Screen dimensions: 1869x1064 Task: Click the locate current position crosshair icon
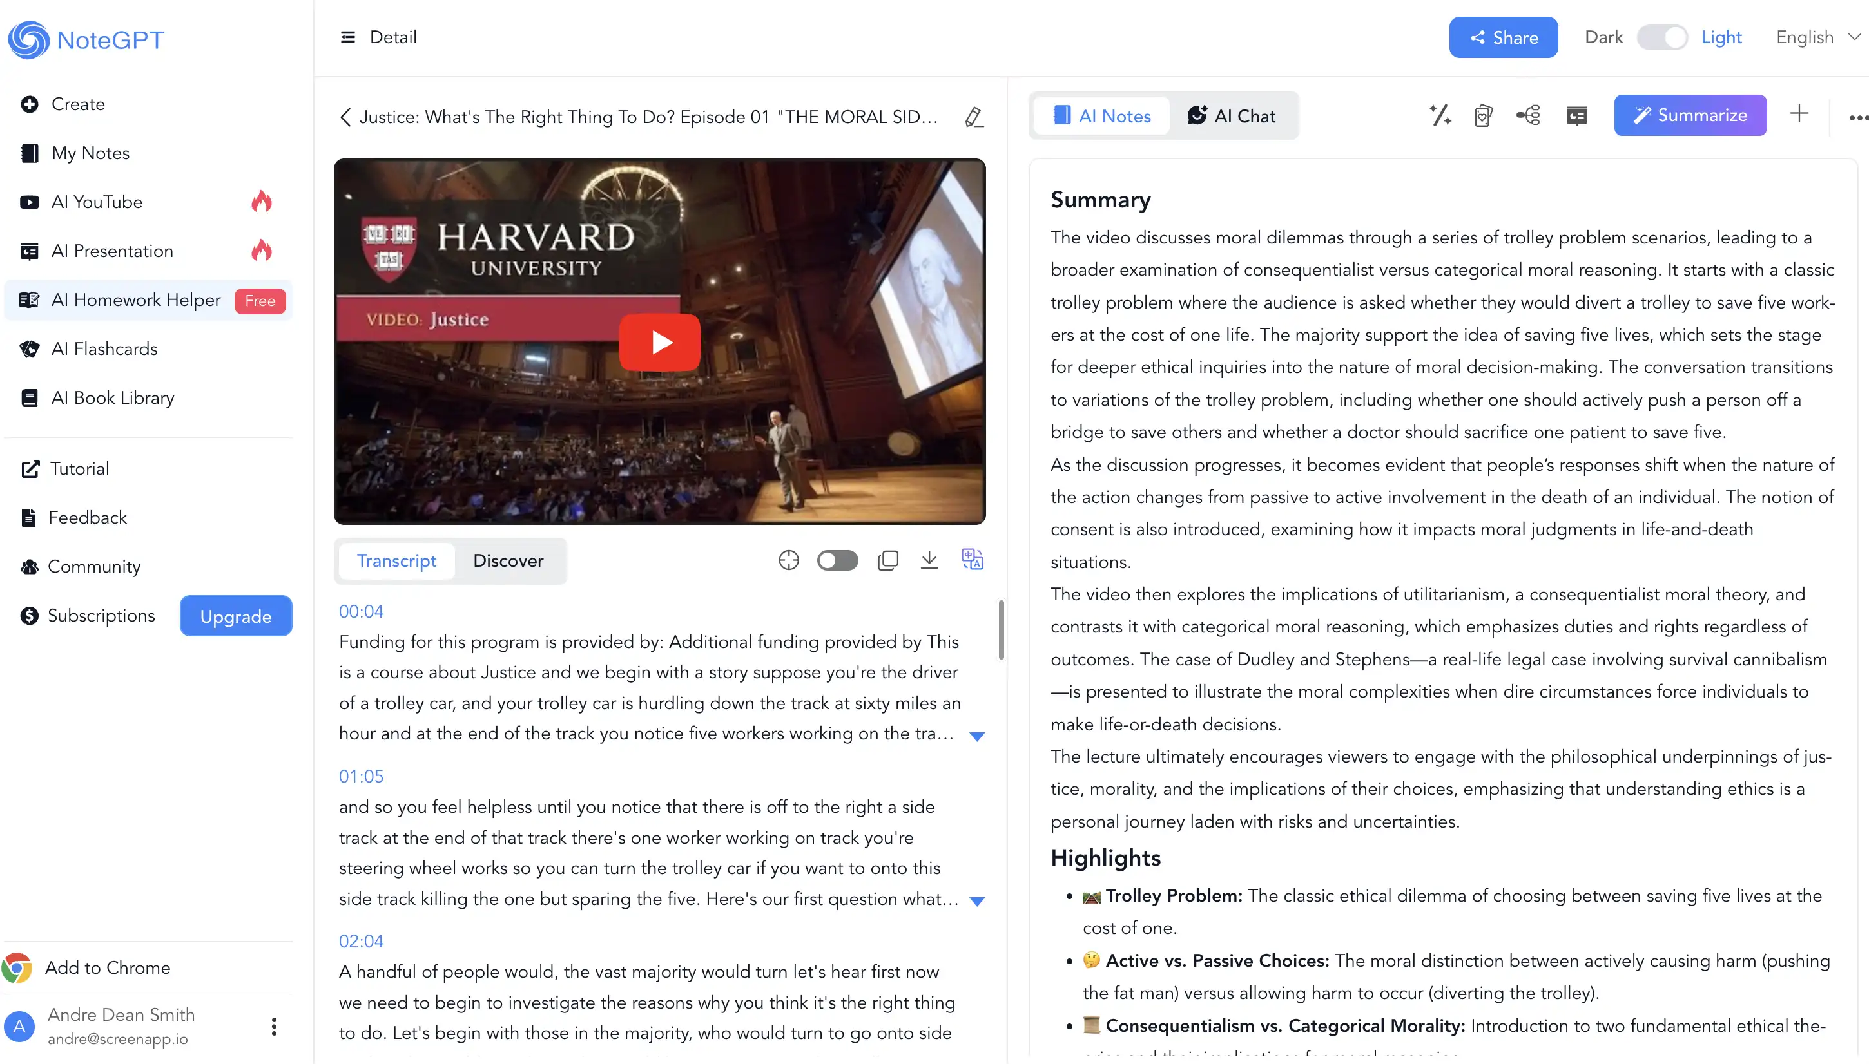point(788,560)
